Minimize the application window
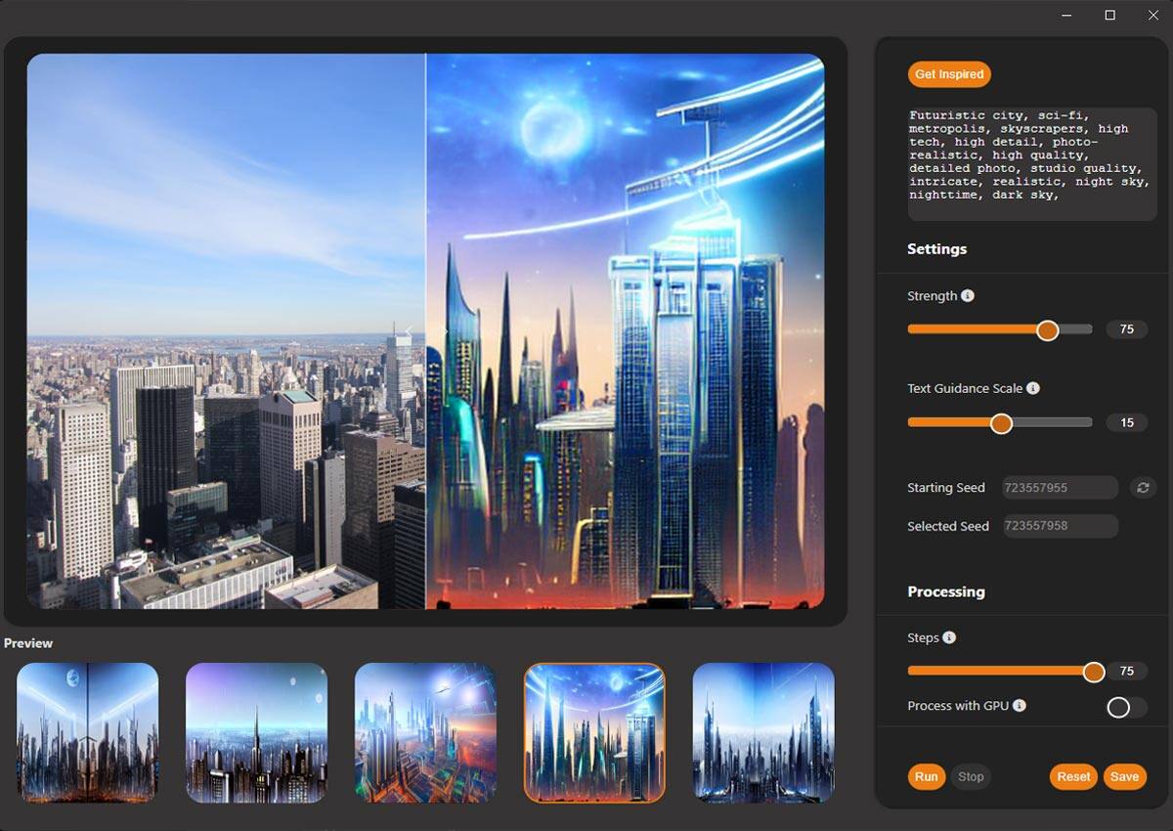The width and height of the screenshot is (1173, 831). (1065, 15)
